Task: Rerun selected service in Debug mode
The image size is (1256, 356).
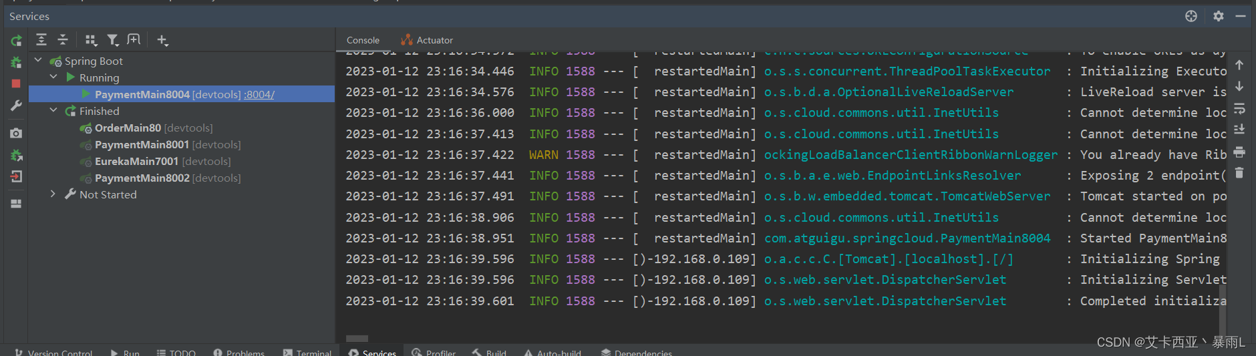Action: (x=16, y=62)
